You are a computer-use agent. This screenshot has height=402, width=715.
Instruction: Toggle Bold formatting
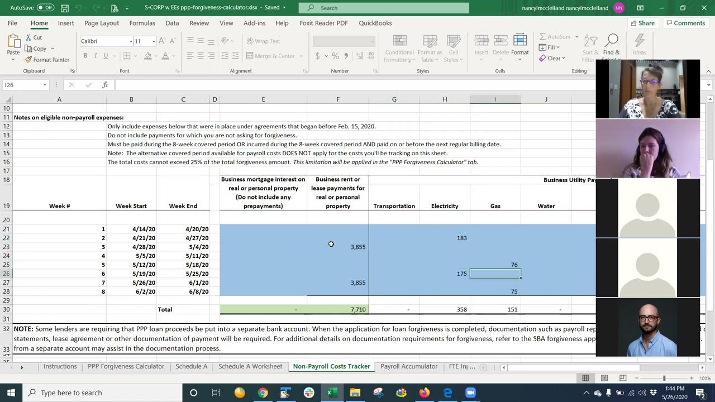pos(85,56)
